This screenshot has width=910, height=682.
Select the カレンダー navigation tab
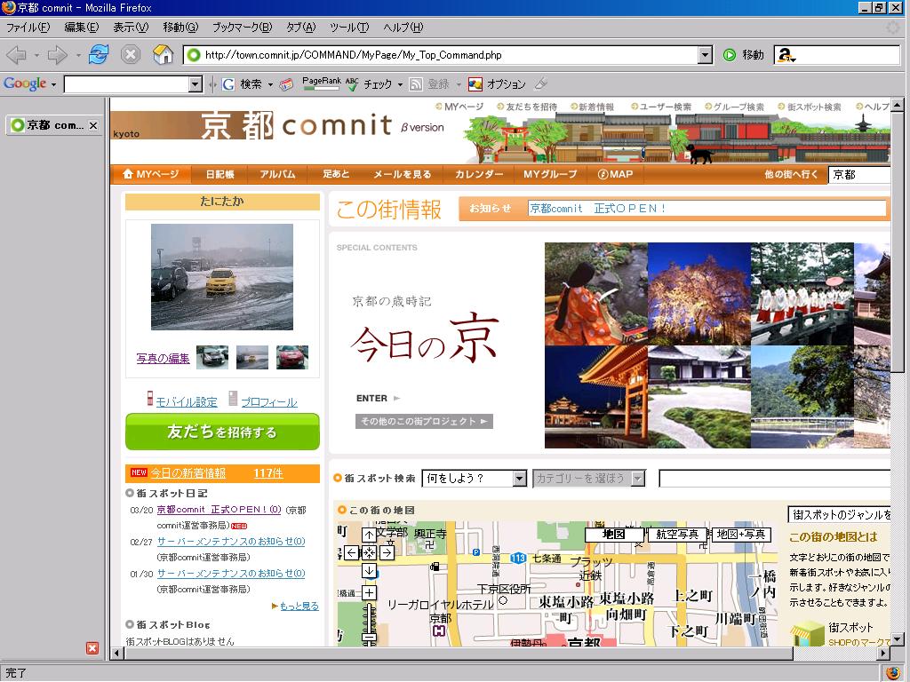[x=479, y=174]
